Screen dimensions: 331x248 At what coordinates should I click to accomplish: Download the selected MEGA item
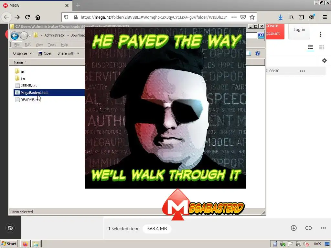[294, 228]
